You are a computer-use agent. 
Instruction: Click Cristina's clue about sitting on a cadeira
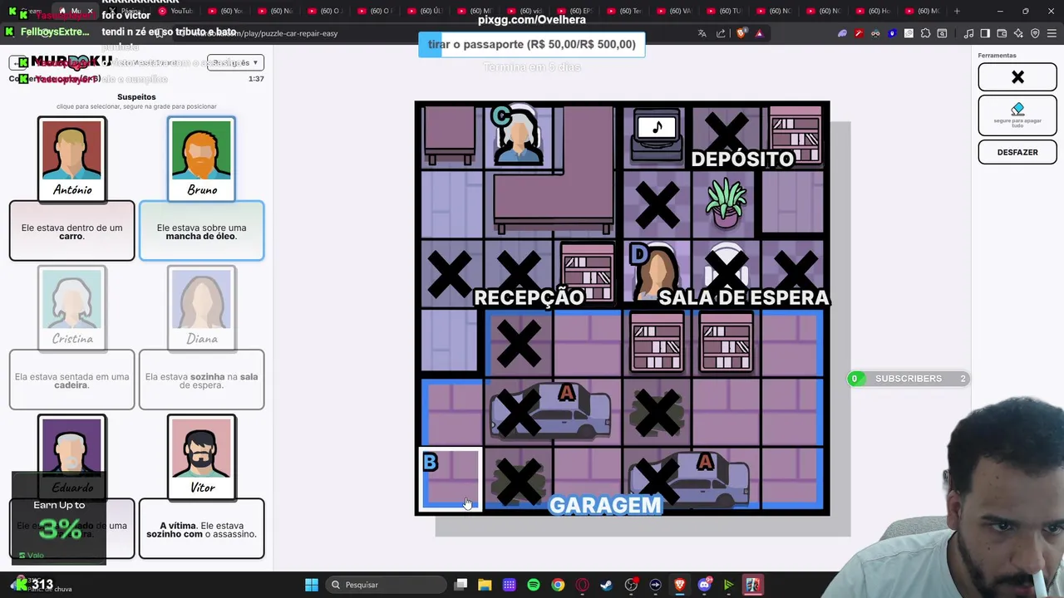(x=71, y=380)
